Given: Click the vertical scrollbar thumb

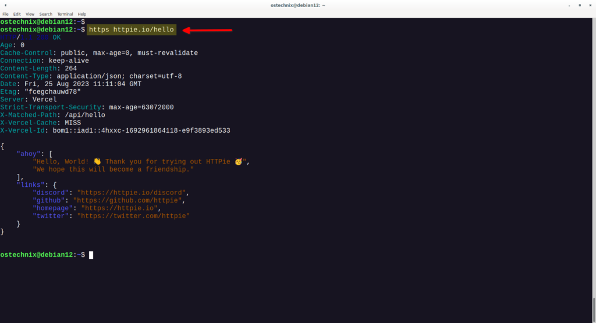Looking at the screenshot, I should point(594,310).
